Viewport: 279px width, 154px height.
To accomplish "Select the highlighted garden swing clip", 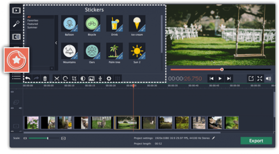I will tap(127, 123).
